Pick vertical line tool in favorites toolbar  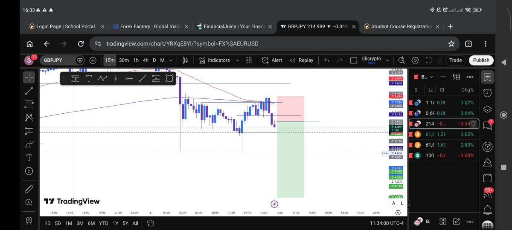coord(116,78)
